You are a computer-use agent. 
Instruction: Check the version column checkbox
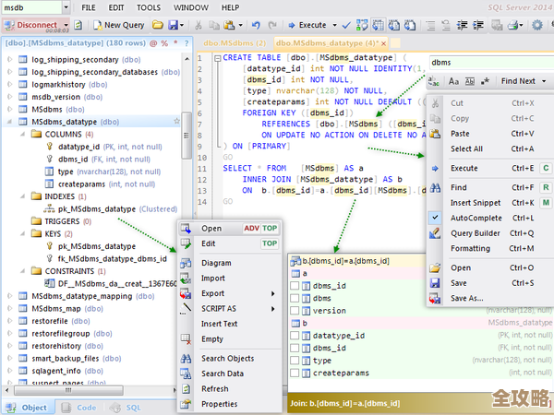pyautogui.click(x=295, y=311)
